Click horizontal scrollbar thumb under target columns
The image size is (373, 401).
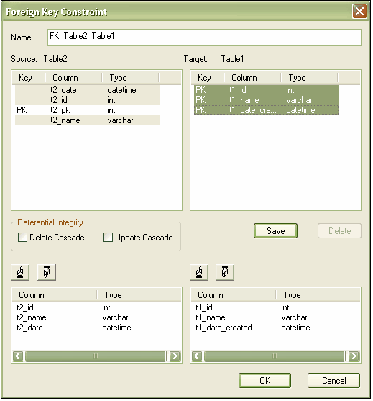click(x=275, y=356)
